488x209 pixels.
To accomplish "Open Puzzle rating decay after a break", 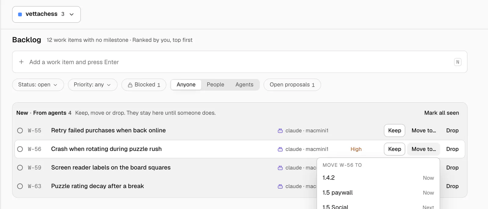I will coord(98,186).
